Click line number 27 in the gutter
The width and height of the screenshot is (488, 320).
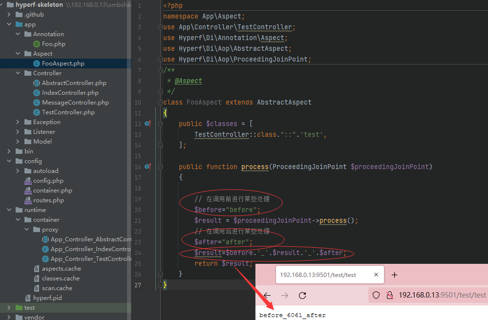pyautogui.click(x=138, y=285)
